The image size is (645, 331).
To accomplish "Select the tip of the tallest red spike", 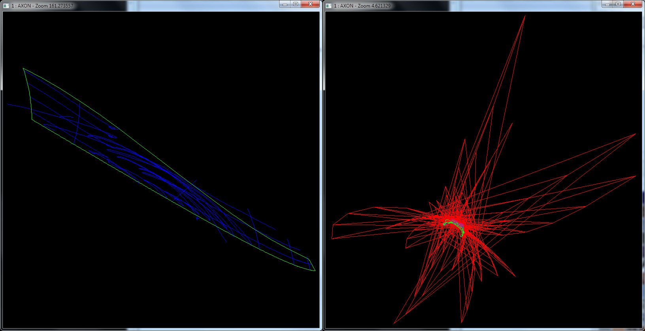I will (524, 16).
